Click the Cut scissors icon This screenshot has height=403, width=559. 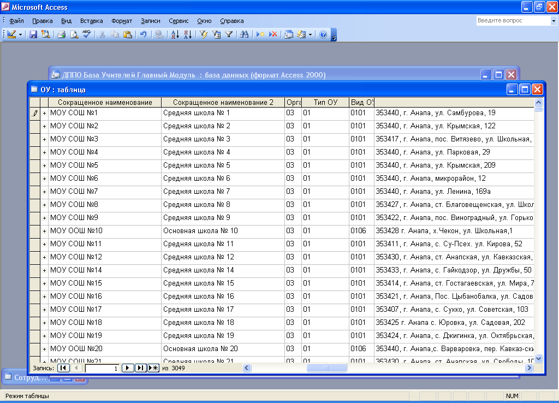click(x=102, y=34)
